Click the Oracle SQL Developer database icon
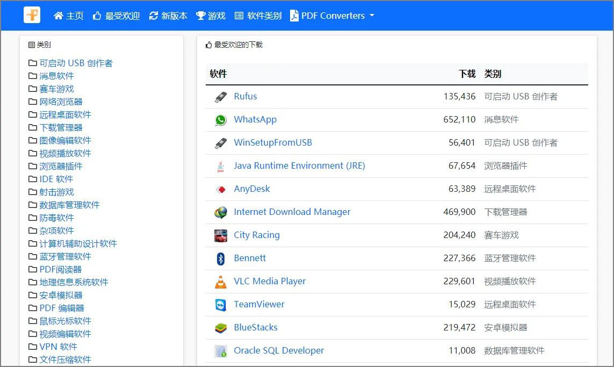Screen dimensions: 614x367 coord(220,350)
